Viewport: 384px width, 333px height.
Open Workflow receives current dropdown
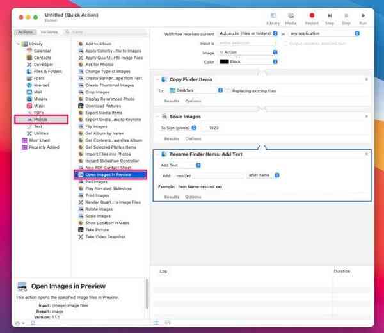click(248, 33)
